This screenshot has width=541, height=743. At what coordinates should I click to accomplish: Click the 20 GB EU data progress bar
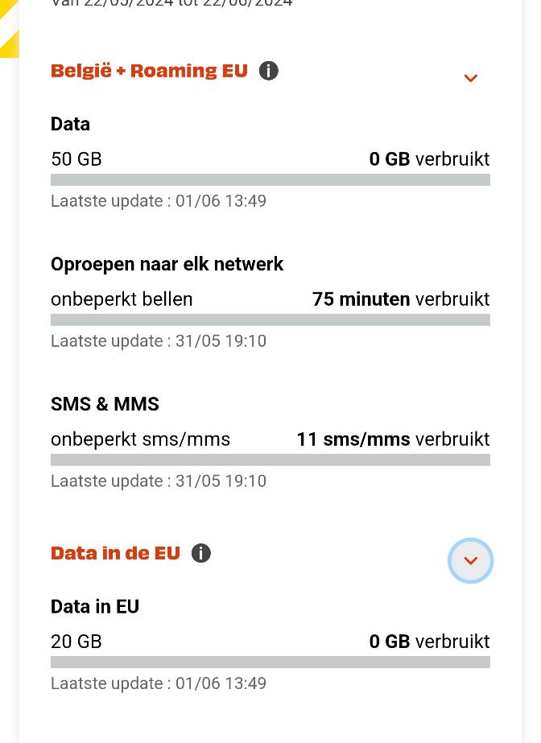click(270, 662)
